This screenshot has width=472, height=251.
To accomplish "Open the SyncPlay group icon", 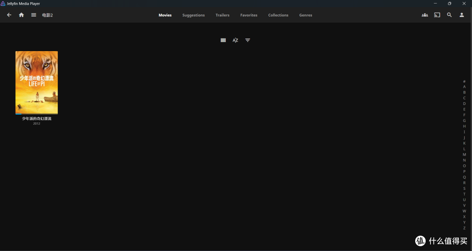I will tap(425, 15).
